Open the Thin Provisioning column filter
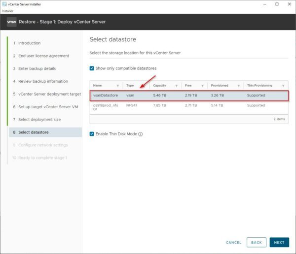This screenshot has height=254, width=296. 283,86
